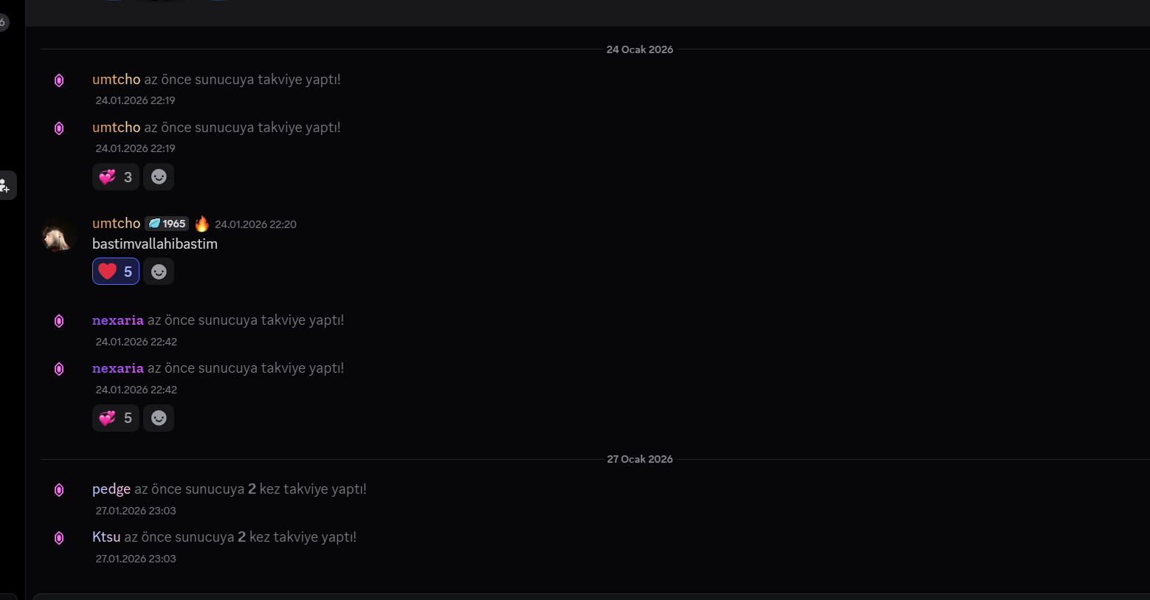Click the 24 Ocak 2026 date divider
The image size is (1150, 600).
click(x=640, y=49)
